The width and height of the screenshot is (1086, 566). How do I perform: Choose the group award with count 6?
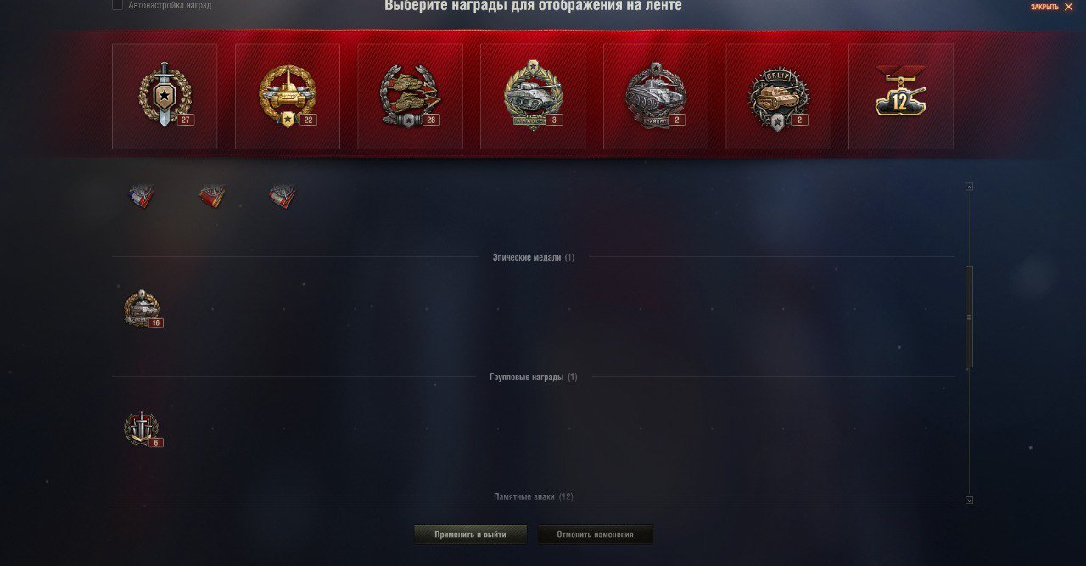(143, 429)
